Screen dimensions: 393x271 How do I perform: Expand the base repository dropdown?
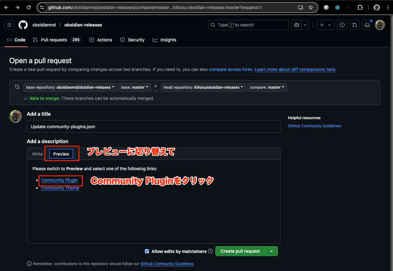coord(70,87)
